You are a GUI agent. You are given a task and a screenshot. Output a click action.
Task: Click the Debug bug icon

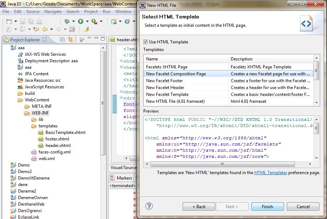click(67, 21)
